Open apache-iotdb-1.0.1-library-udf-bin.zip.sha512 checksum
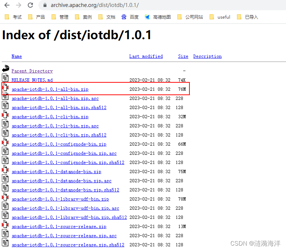 (69, 217)
